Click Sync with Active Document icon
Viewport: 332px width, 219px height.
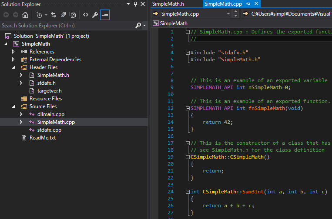[54, 15]
